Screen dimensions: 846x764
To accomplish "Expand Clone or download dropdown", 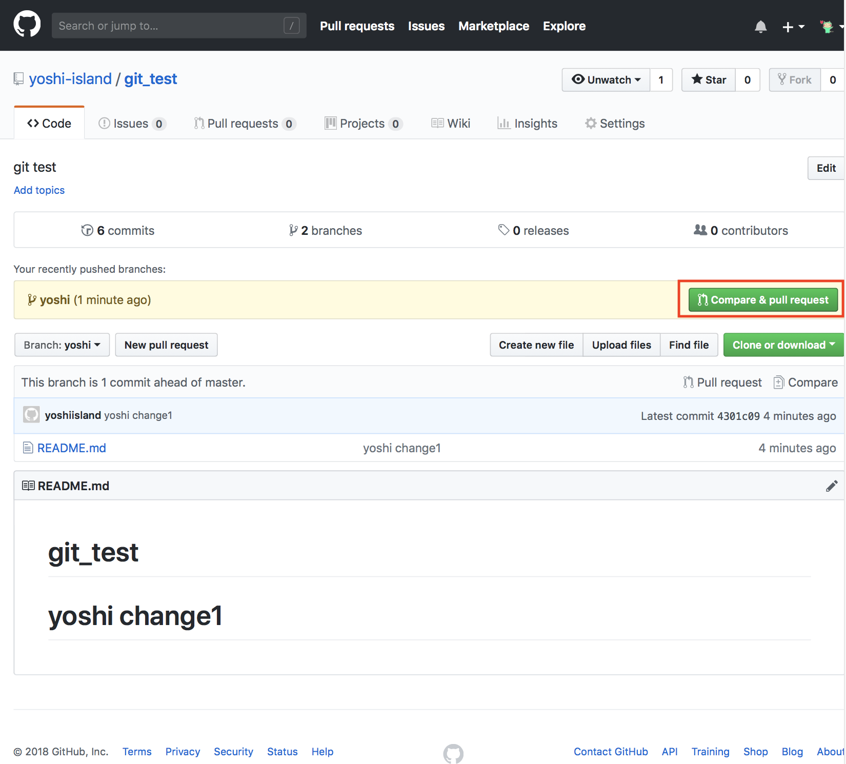I will pyautogui.click(x=783, y=345).
